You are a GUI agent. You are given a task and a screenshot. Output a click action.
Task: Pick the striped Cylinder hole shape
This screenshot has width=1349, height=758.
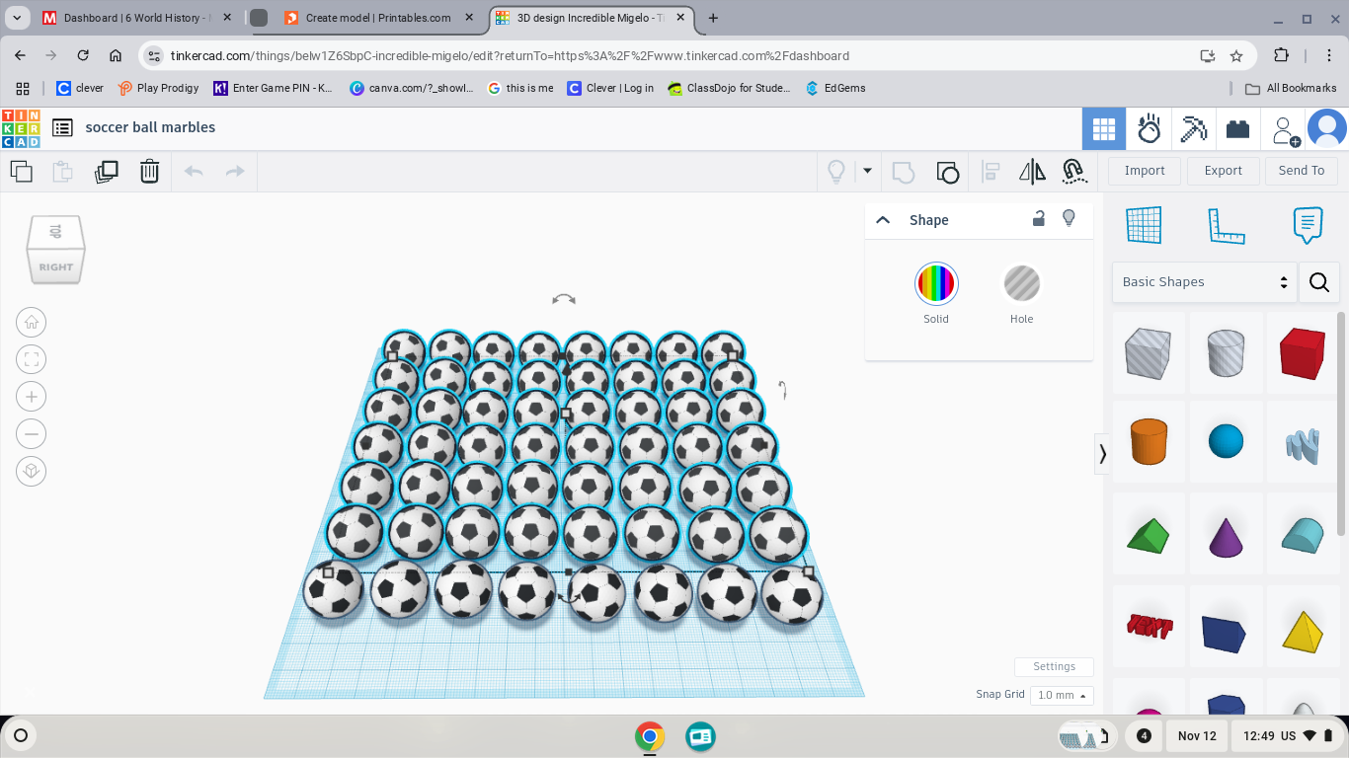click(1227, 351)
